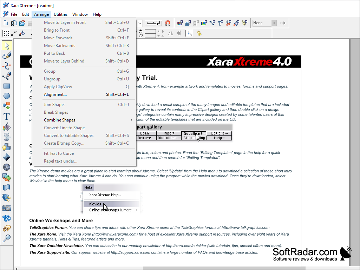Viewport: 360px width, 270px height.
Task: Select the Live Effects plug tool
Action: coord(7,198)
